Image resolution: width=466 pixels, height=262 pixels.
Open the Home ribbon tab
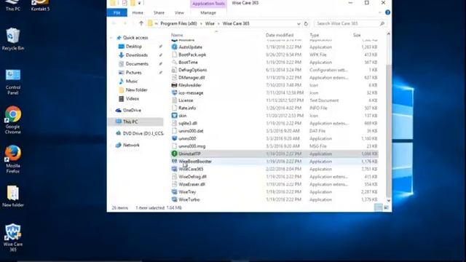(x=138, y=13)
